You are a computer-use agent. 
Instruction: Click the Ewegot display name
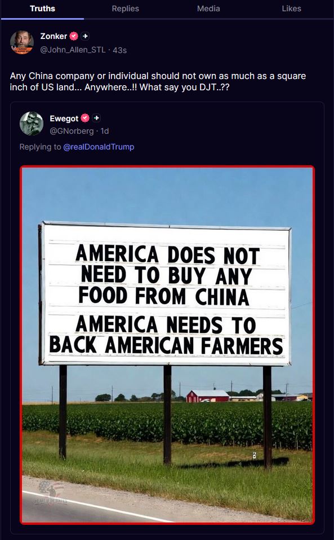(64, 118)
